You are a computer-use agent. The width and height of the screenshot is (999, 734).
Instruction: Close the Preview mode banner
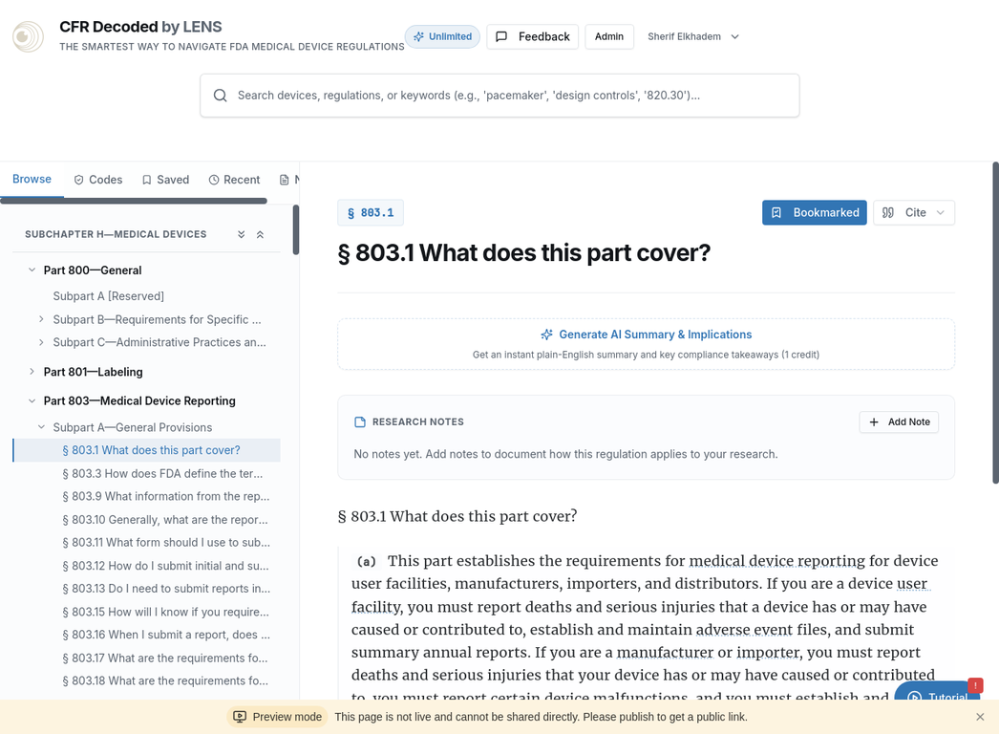[x=980, y=717]
